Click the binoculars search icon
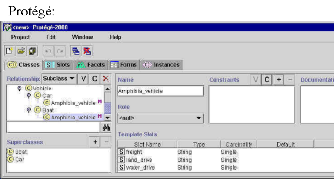 (106, 127)
